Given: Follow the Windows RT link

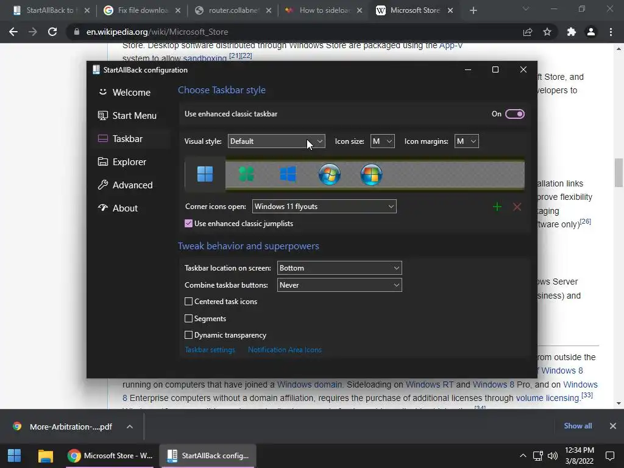Looking at the screenshot, I should tap(430, 385).
